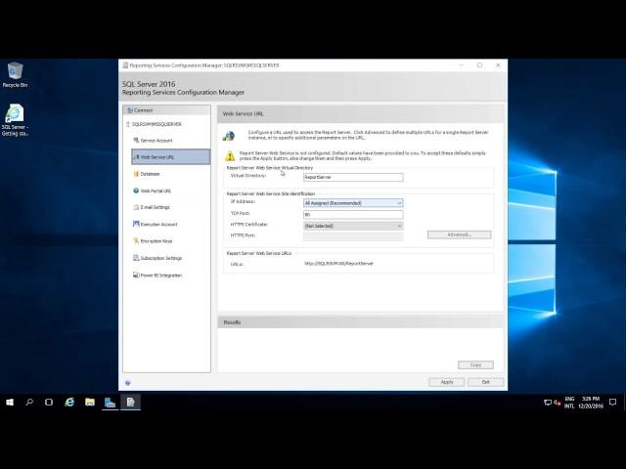
Task: Click the Copy button in Results
Action: tap(475, 364)
